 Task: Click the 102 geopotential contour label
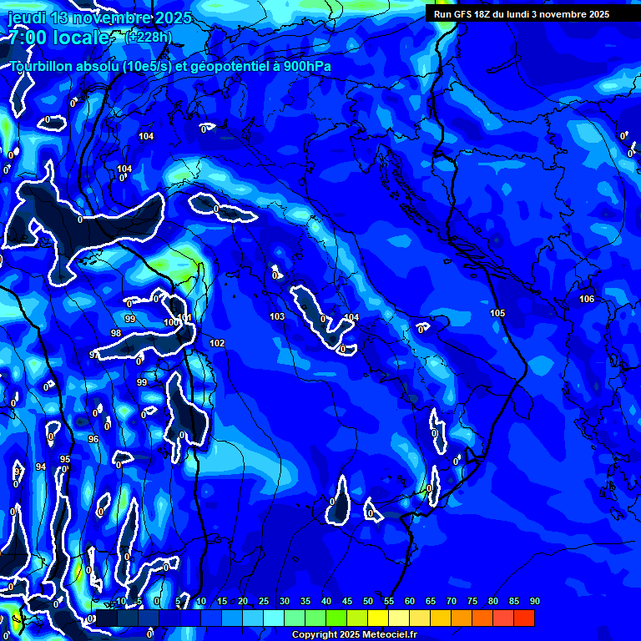coord(217,343)
